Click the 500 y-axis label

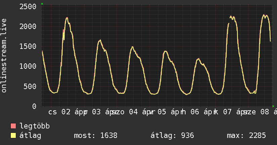coord(30,86)
